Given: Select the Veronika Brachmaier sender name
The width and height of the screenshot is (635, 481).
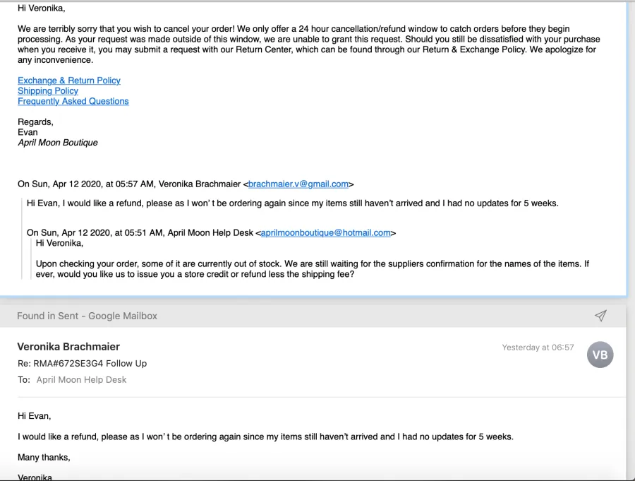Looking at the screenshot, I should 68,346.
